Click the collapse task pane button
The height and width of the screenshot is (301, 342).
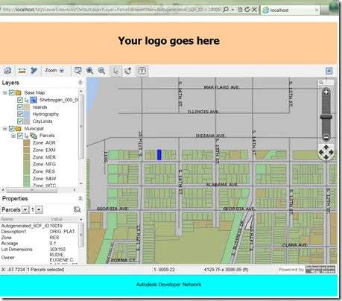329,71
